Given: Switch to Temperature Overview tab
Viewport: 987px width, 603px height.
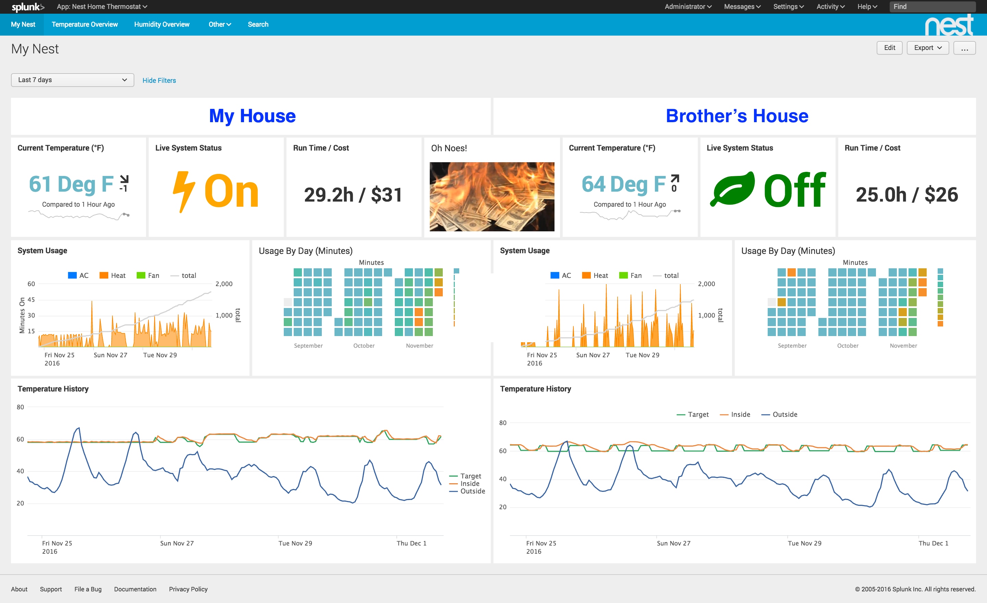Looking at the screenshot, I should point(85,24).
